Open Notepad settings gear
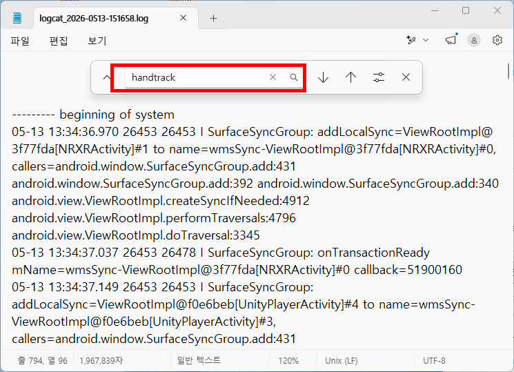514x372 pixels. point(497,40)
